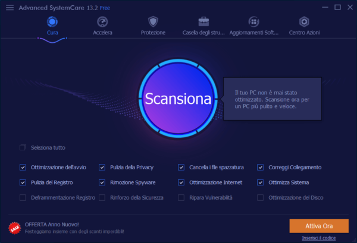The height and width of the screenshot is (243, 357).
Task: Open the Casella degli stru... tab
Action: [x=203, y=33]
